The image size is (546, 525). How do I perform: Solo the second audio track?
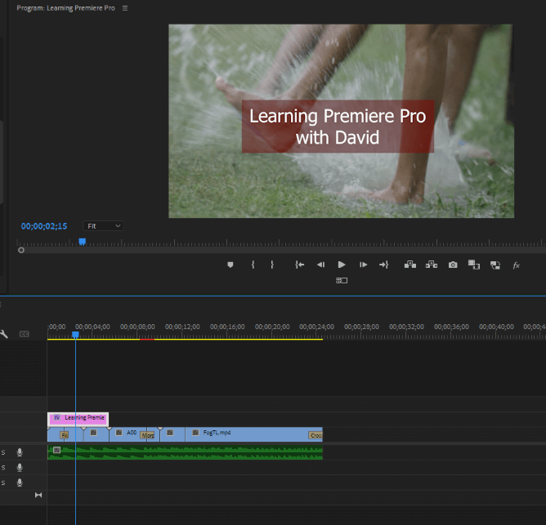(3, 468)
